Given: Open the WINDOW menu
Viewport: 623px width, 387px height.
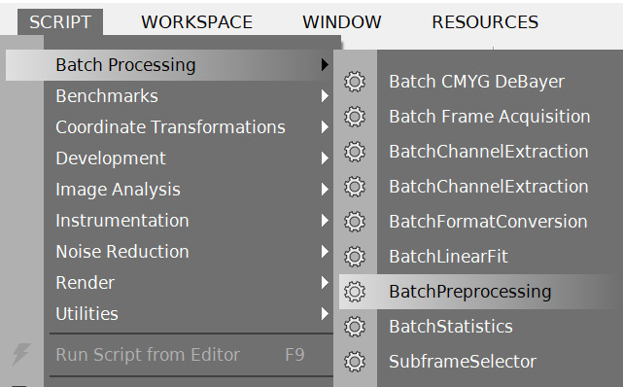Looking at the screenshot, I should (342, 22).
